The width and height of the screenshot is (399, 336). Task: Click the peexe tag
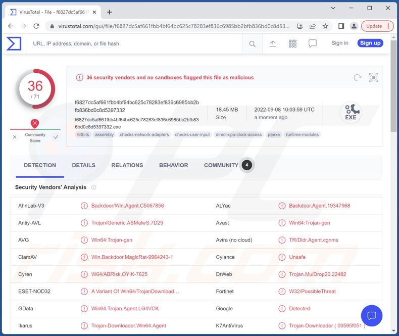[274, 135]
